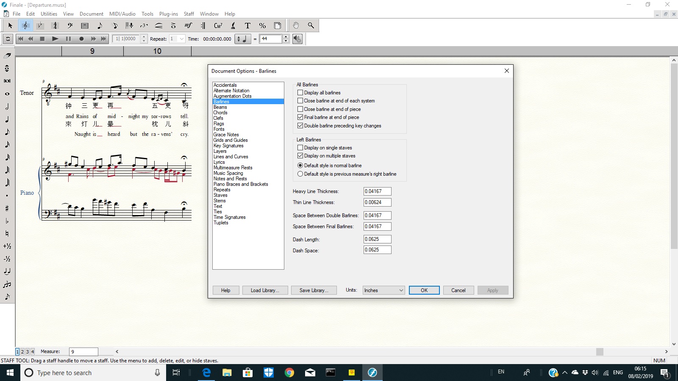Toggle Display on single staves
The image size is (678, 381).
click(300, 148)
